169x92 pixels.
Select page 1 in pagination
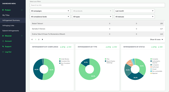coord(36,39)
